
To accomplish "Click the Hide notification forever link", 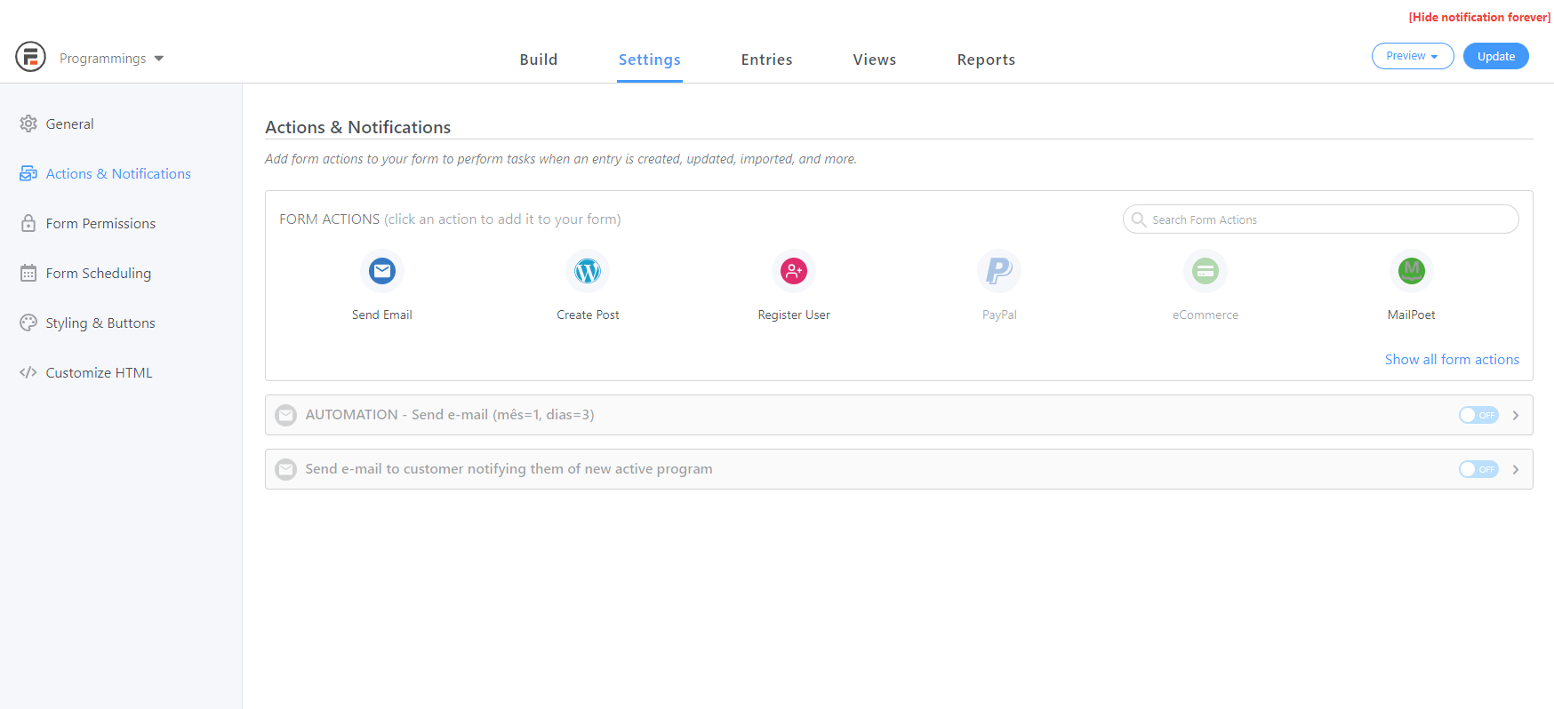I will tap(1479, 17).
